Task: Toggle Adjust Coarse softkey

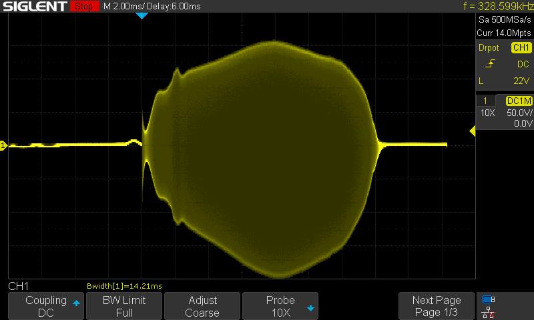Action: tap(202, 306)
